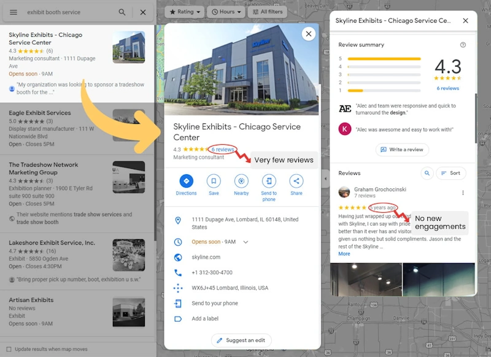Image resolution: width=491 pixels, height=357 pixels.
Task: Open Artisan Exhibits photo thumbnail
Action: [129, 312]
